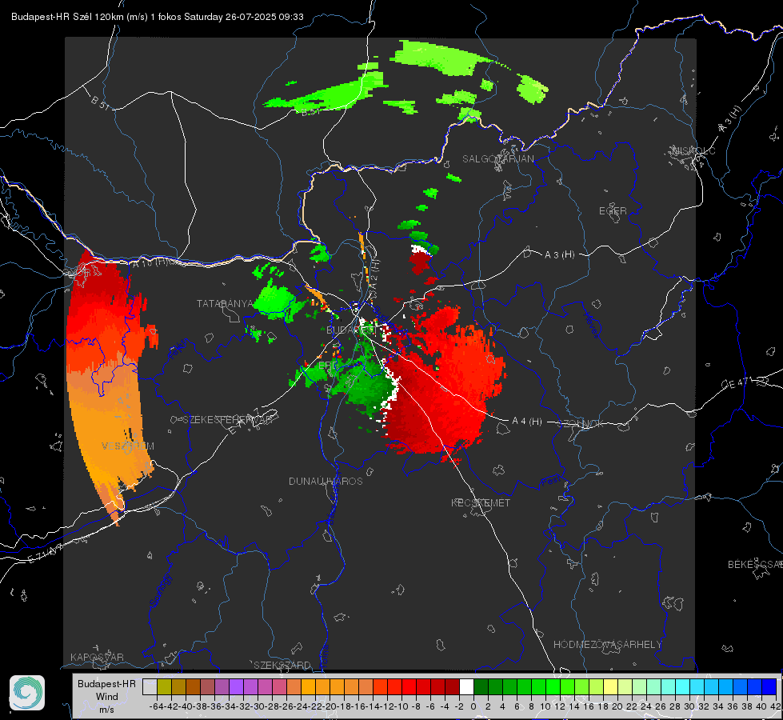Click the SZÉKESFEHÉRVÁR city label
This screenshot has width=783, height=720.
[x=229, y=420]
